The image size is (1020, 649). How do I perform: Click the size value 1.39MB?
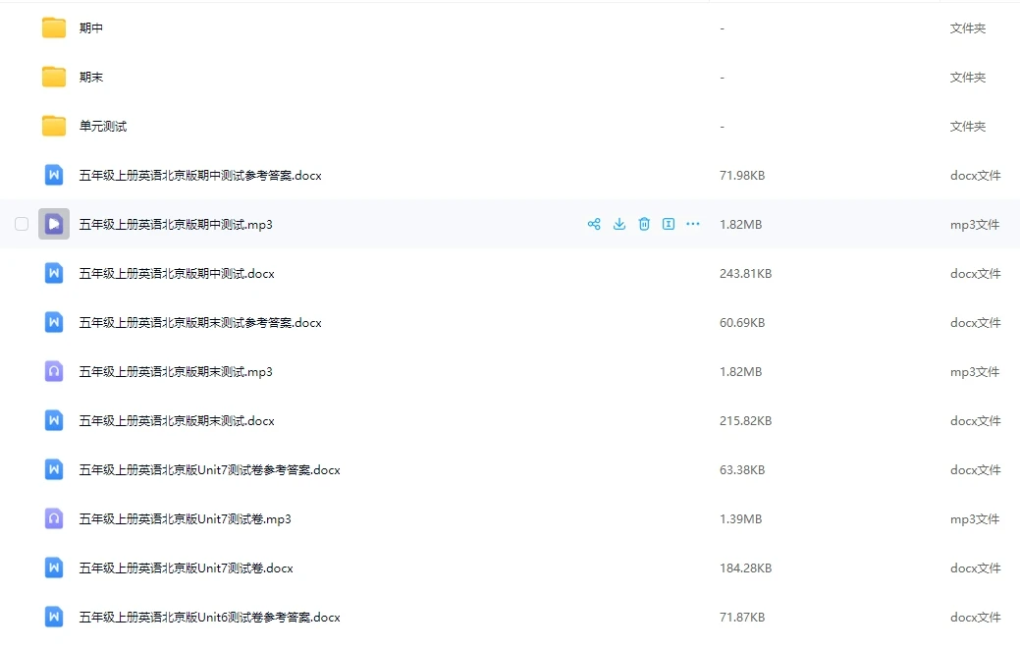[741, 519]
